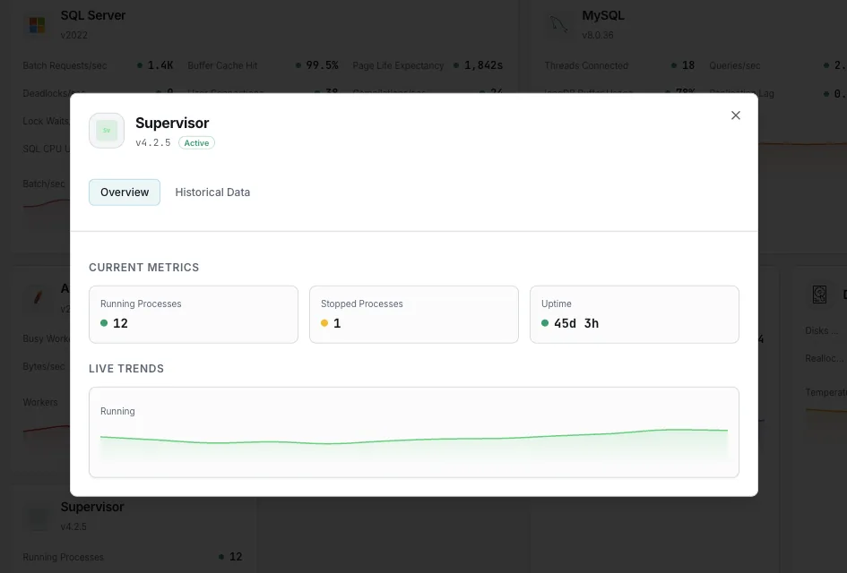Click the disk drive icon on right background card

pyautogui.click(x=819, y=295)
